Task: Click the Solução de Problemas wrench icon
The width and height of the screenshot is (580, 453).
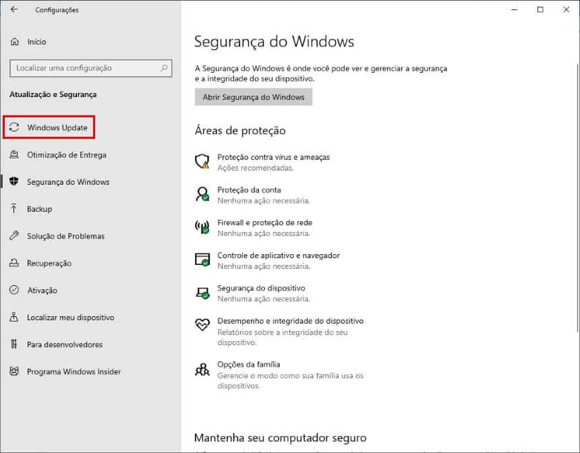Action: pyautogui.click(x=14, y=236)
